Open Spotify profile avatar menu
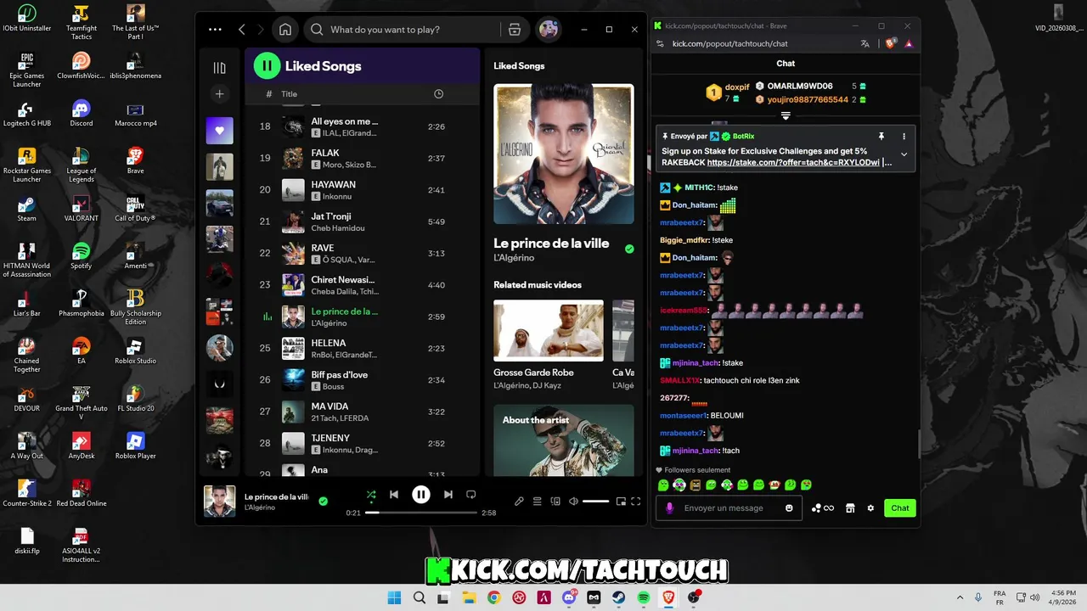The width and height of the screenshot is (1087, 611). point(549,30)
